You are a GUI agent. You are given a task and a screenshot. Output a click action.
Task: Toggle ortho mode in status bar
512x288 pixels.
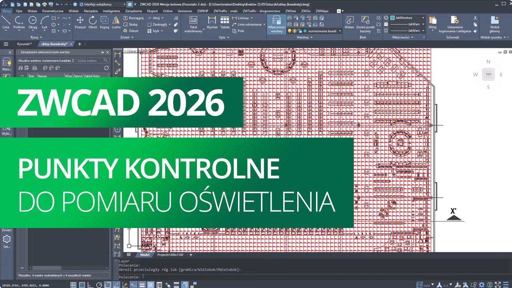(x=90, y=285)
